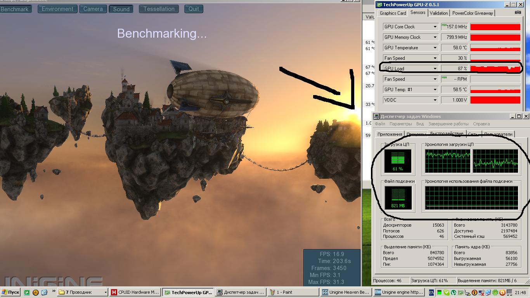
Task: Open the Start (Пуск) button
Action: [x=10, y=292]
